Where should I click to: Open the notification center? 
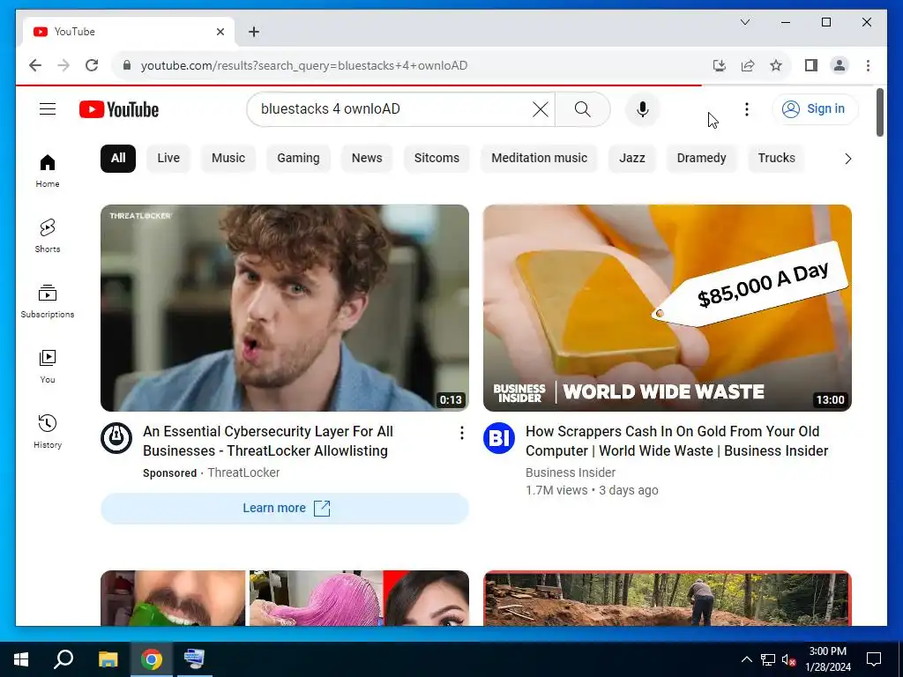click(x=874, y=659)
